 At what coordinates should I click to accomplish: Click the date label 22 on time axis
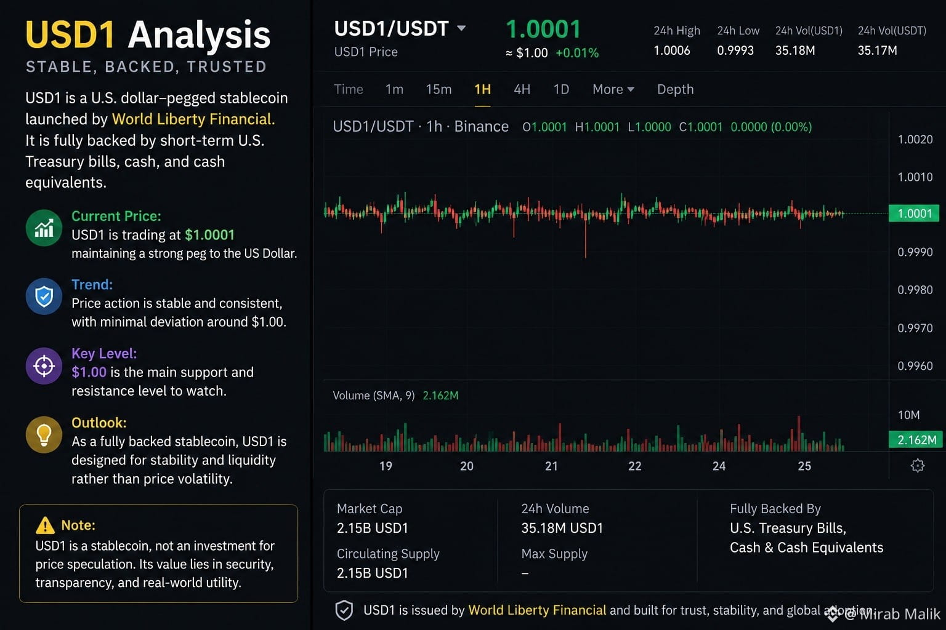tap(635, 466)
